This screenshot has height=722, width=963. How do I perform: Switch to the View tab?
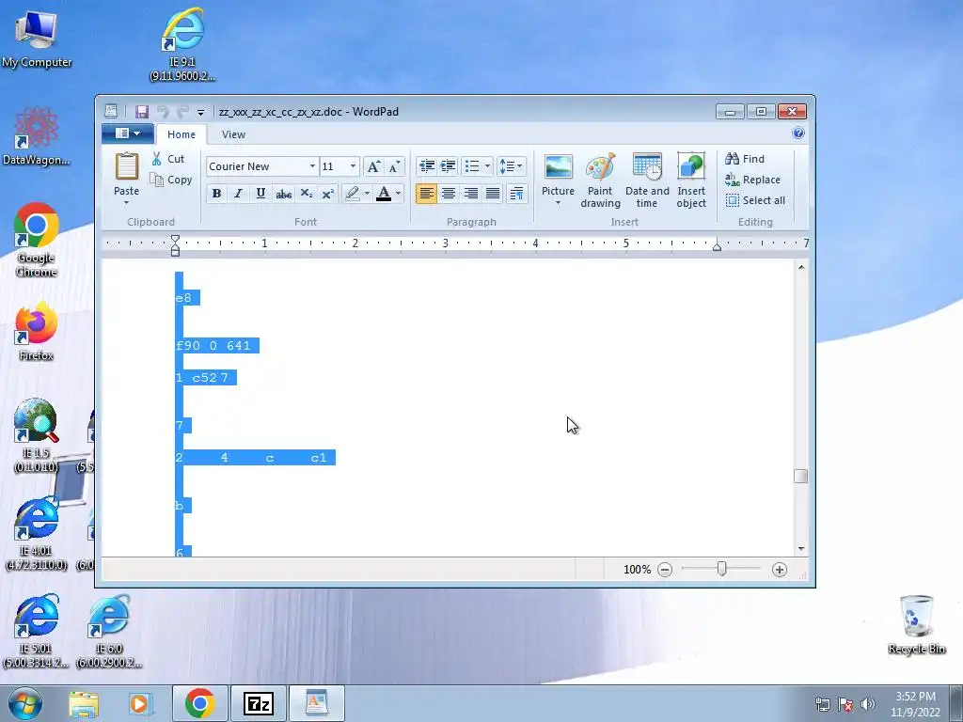tap(233, 134)
